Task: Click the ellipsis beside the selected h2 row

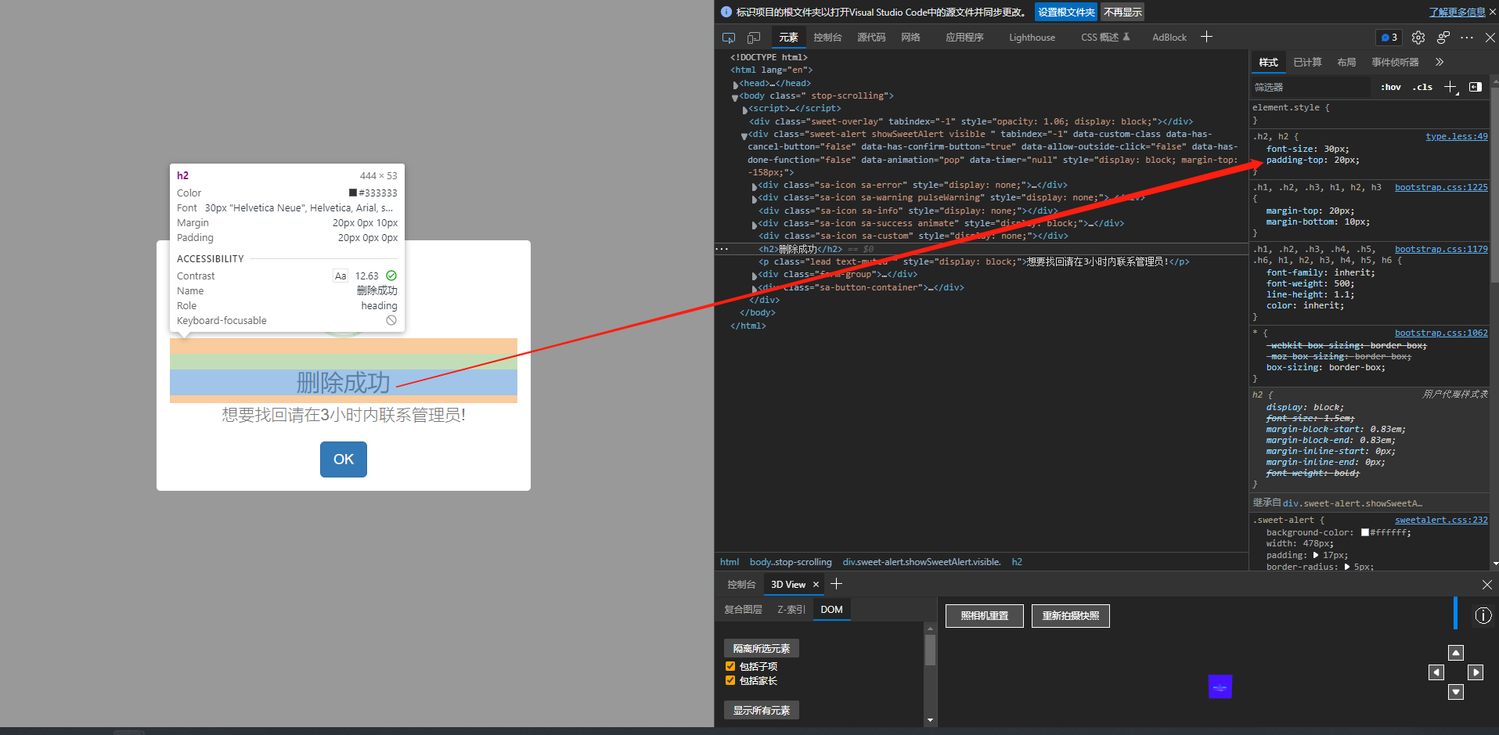Action: point(722,249)
